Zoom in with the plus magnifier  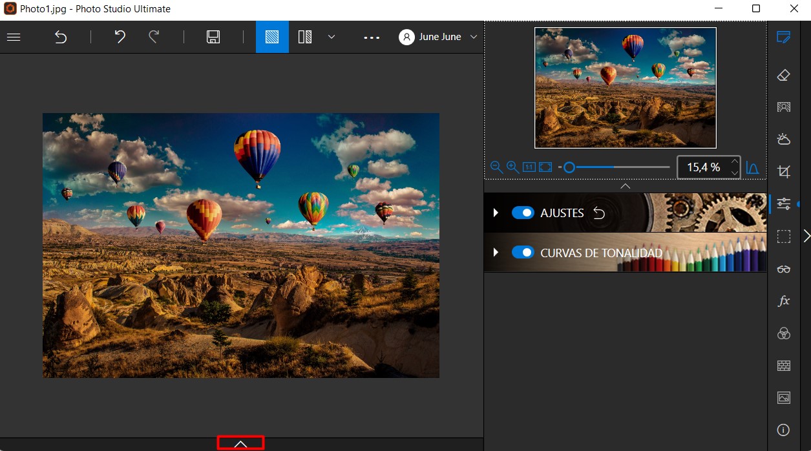coord(513,167)
